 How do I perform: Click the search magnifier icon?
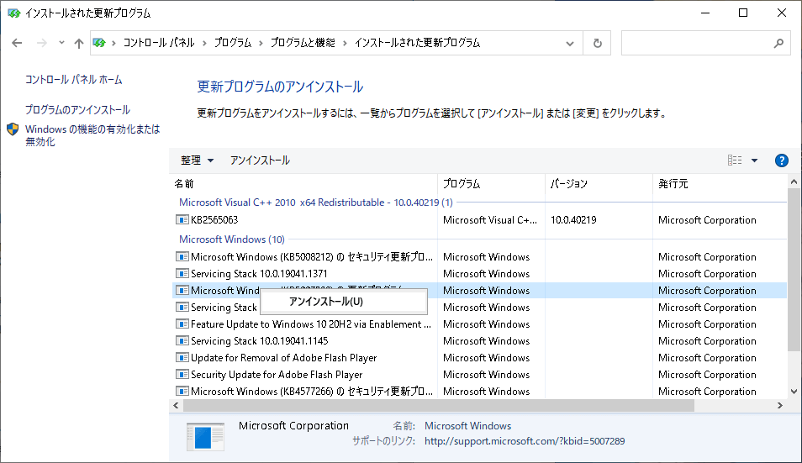tap(778, 44)
